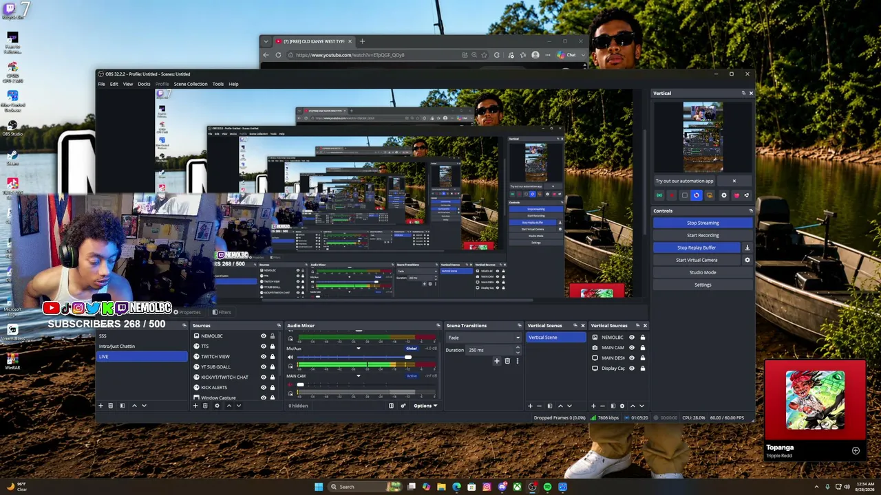Add a new scene in Scenes panel

pos(100,406)
